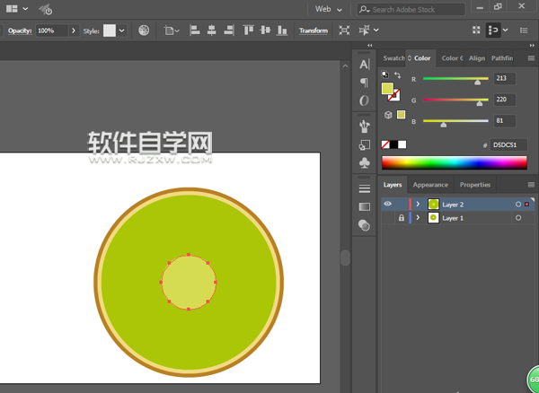Image resolution: width=539 pixels, height=393 pixels.
Task: Open the Symbols panel club icon
Action: point(364,163)
